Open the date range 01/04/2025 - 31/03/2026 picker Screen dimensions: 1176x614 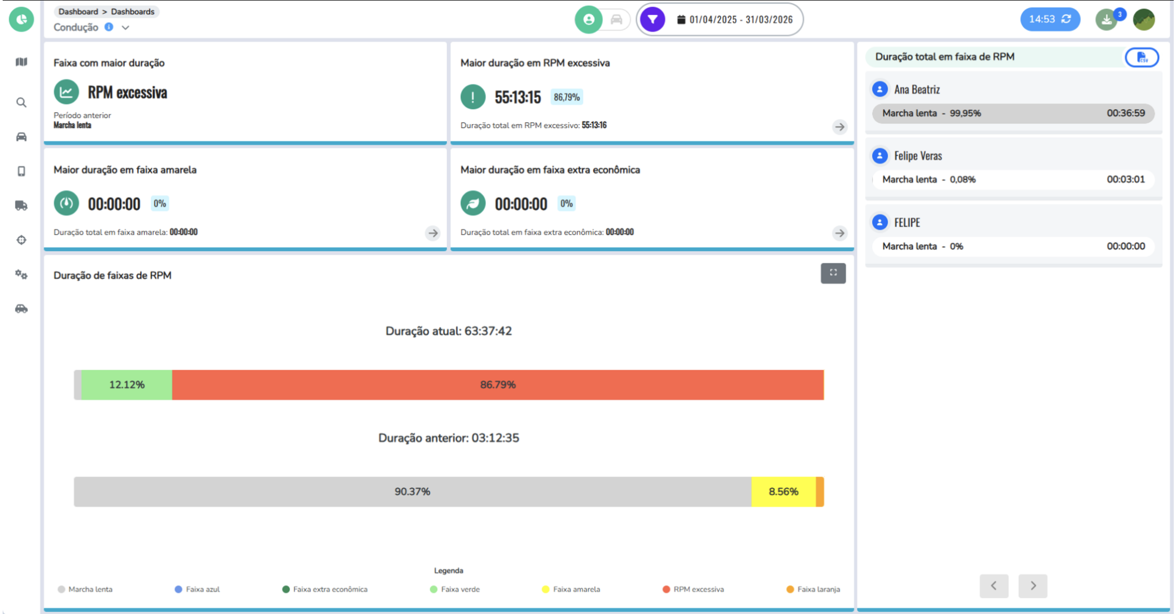coord(735,19)
